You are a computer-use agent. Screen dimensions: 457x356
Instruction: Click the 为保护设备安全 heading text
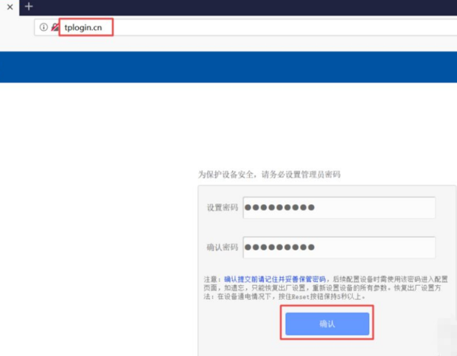coord(269,175)
